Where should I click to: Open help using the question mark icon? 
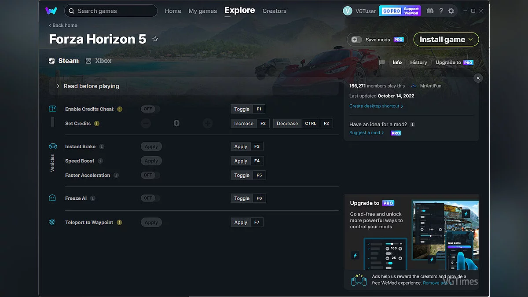441,11
